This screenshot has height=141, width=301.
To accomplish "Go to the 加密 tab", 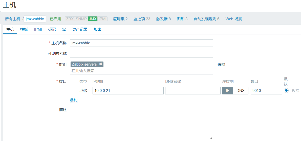I will pyautogui.click(x=97, y=29).
